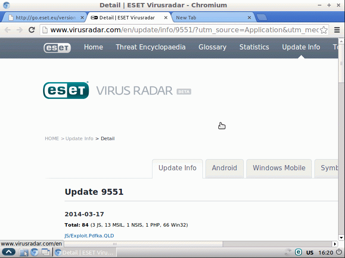Click the 16:20 taskbar clock
Screen dimensions: 345x258
click(x=326, y=253)
